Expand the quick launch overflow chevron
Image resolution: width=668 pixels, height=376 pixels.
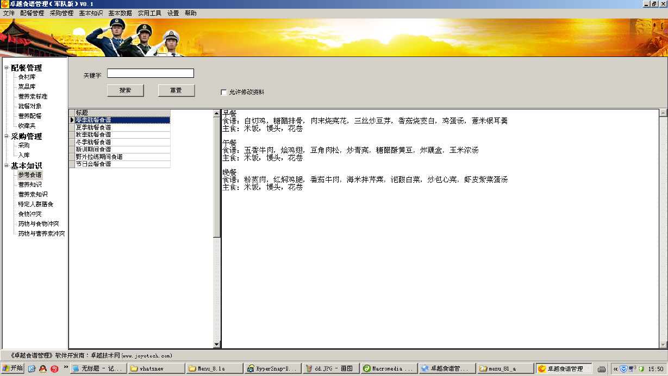pyautogui.click(x=66, y=368)
